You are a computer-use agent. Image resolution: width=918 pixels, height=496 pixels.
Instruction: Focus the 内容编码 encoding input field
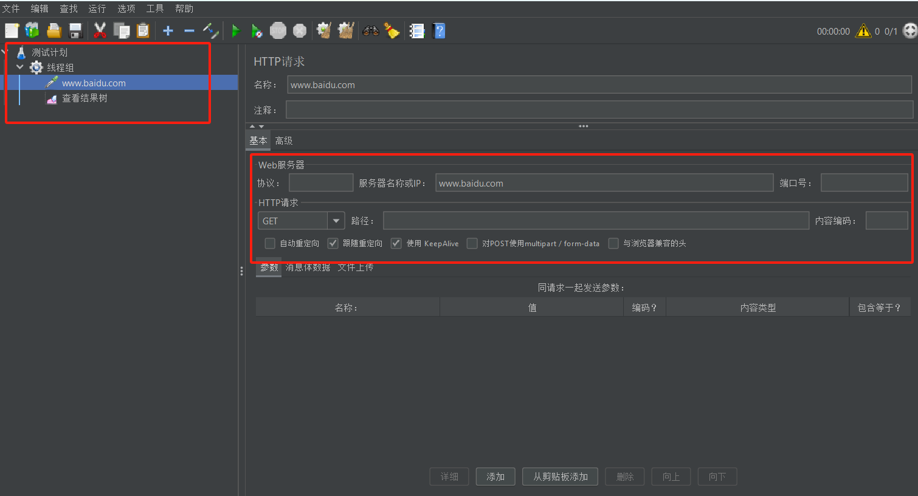pyautogui.click(x=887, y=221)
